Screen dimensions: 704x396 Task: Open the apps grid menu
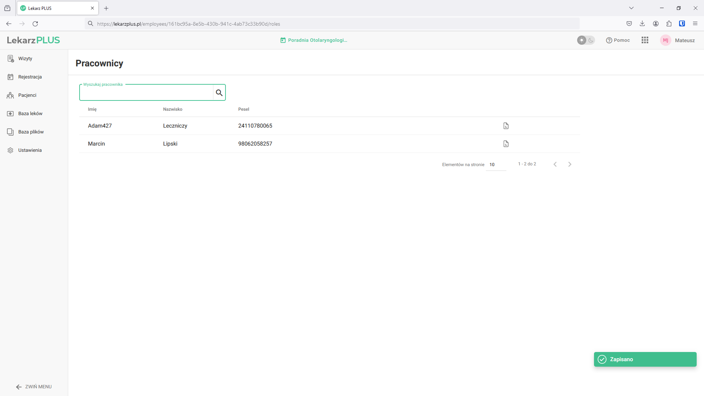645,40
